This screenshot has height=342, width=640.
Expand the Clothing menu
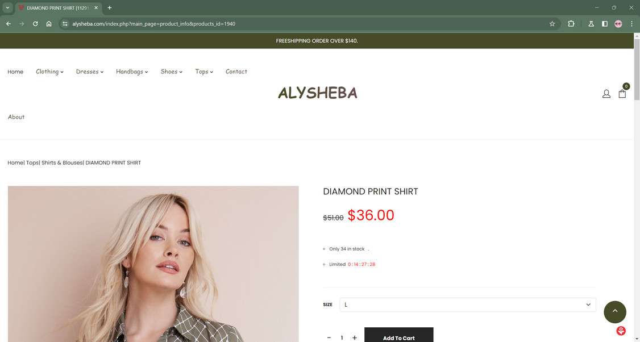point(49,72)
